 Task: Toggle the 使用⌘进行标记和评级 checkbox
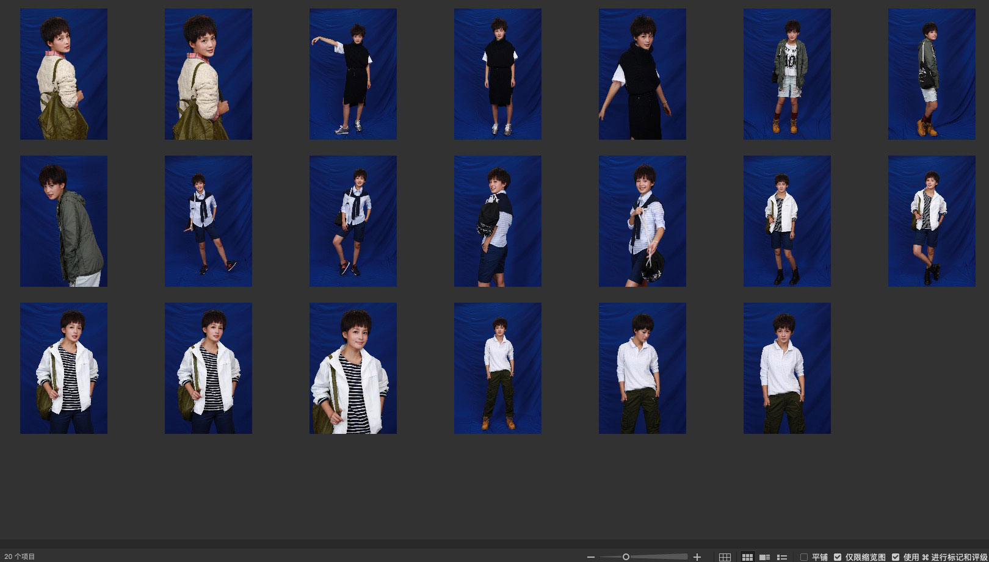pyautogui.click(x=896, y=557)
